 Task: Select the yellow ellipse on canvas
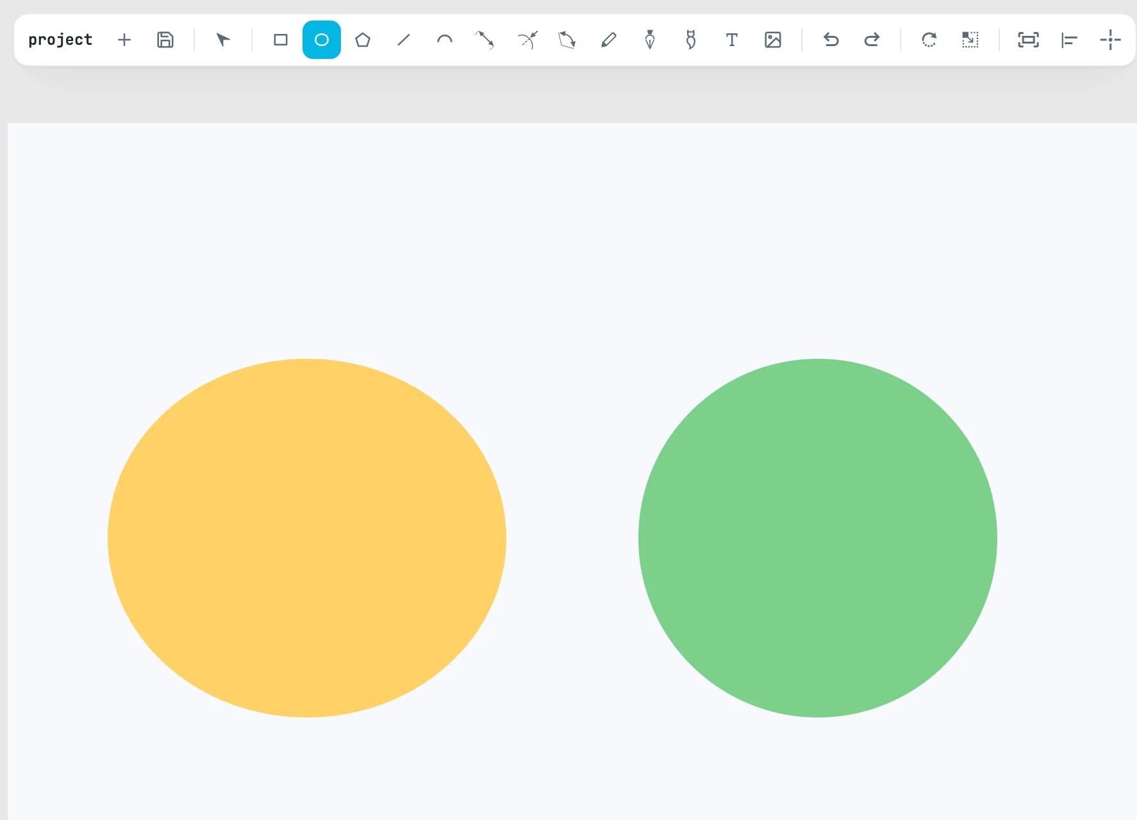coord(307,538)
